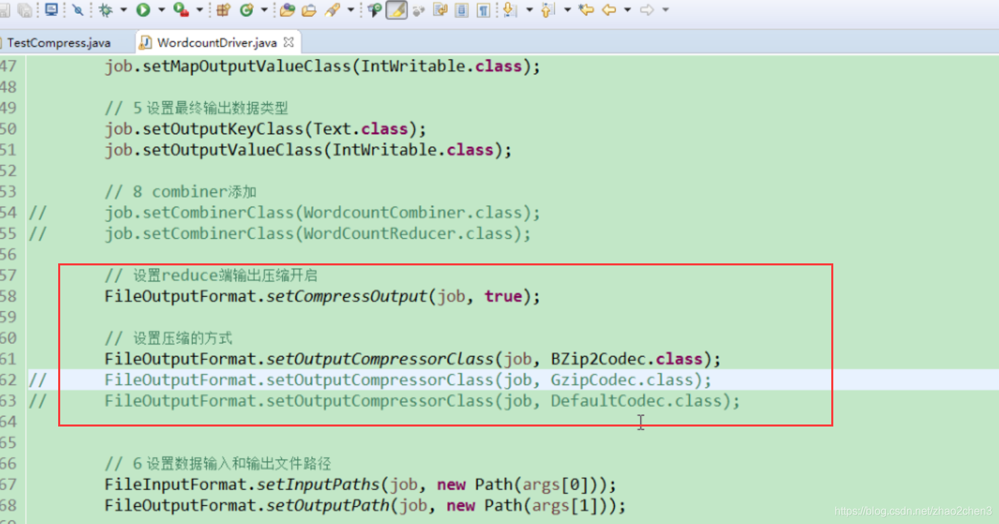Toggle Skip All Breakpoints icon
The height and width of the screenshot is (524, 999).
click(78, 10)
